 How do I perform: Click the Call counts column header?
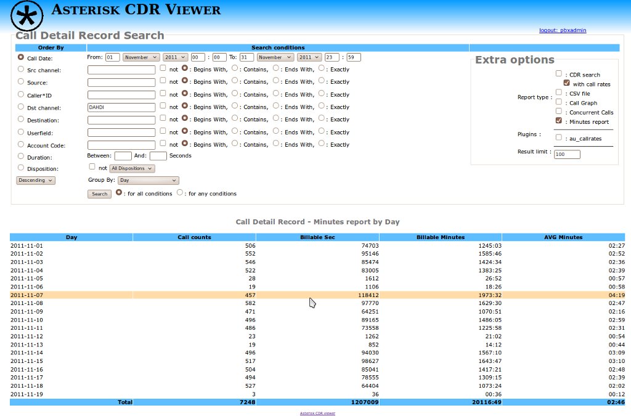pos(194,237)
